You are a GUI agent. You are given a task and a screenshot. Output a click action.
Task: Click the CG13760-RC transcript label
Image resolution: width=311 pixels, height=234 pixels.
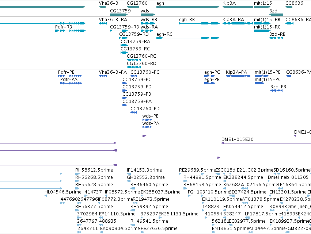pos(141,56)
